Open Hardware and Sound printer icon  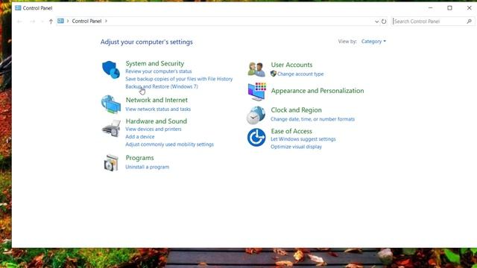point(111,128)
